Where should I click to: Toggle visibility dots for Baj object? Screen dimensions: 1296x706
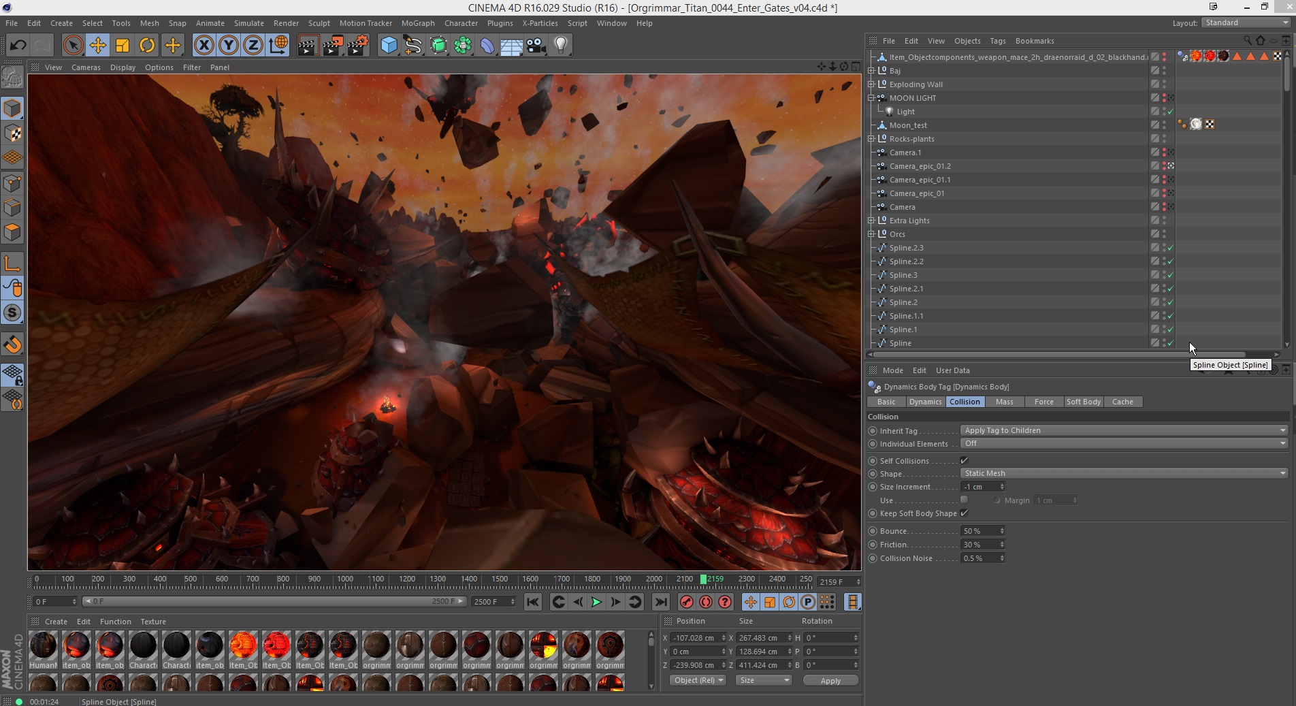coord(1164,71)
